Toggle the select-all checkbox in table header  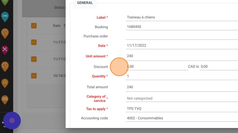(34, 26)
